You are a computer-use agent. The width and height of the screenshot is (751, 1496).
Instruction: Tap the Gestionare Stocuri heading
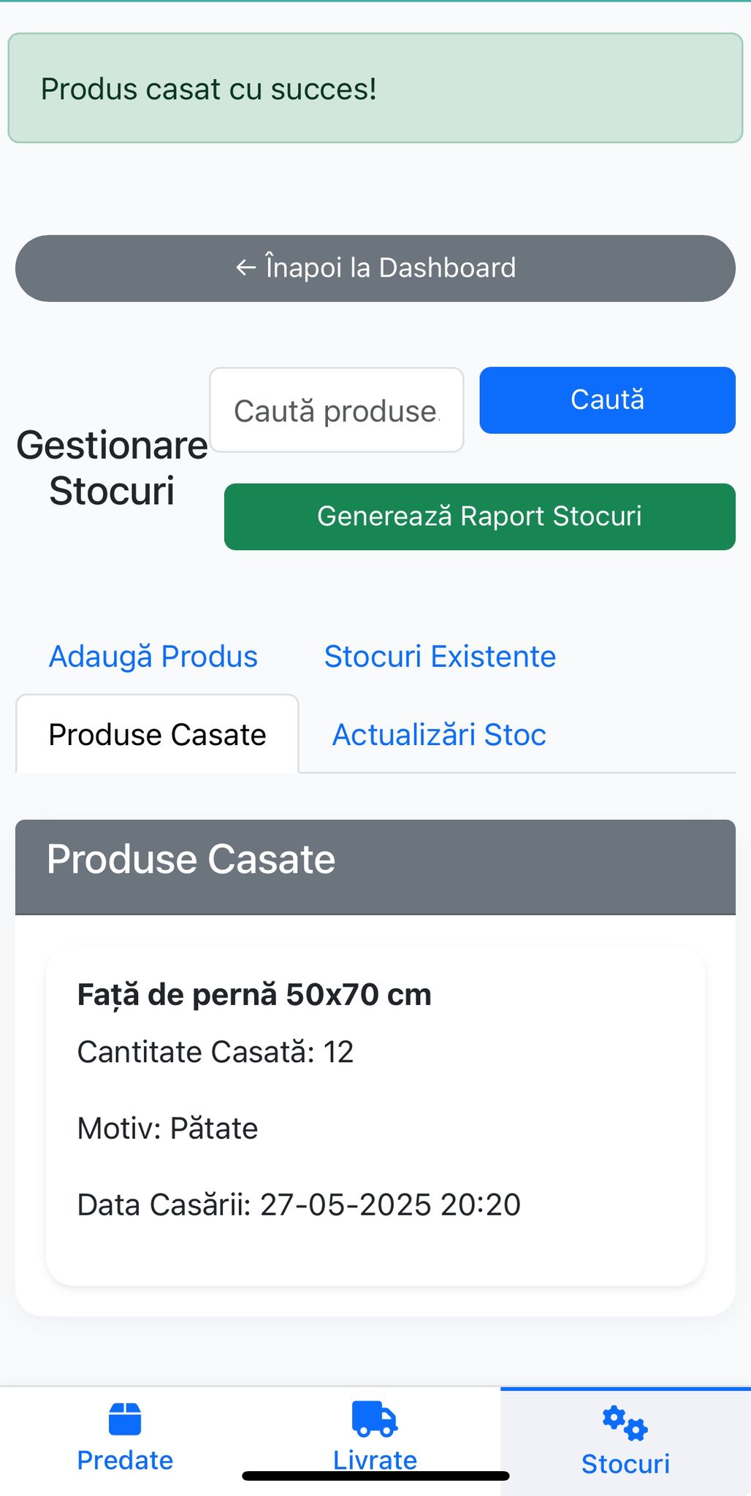(112, 467)
